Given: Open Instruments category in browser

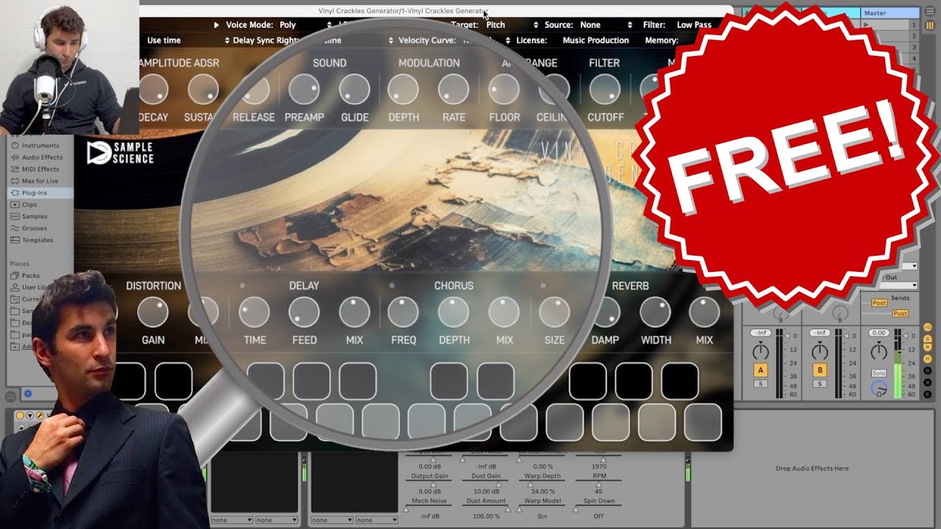Looking at the screenshot, I should point(40,145).
